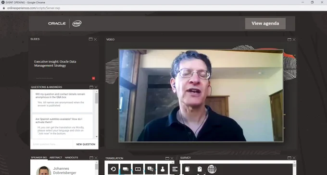Click Johannes Dobretsberger speaker photo
This screenshot has width=327, height=175.
(44, 171)
